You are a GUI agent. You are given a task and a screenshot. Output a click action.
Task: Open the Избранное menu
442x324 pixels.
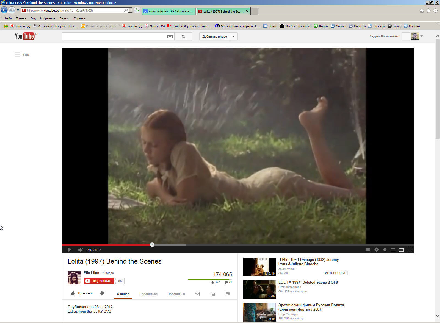click(48, 19)
